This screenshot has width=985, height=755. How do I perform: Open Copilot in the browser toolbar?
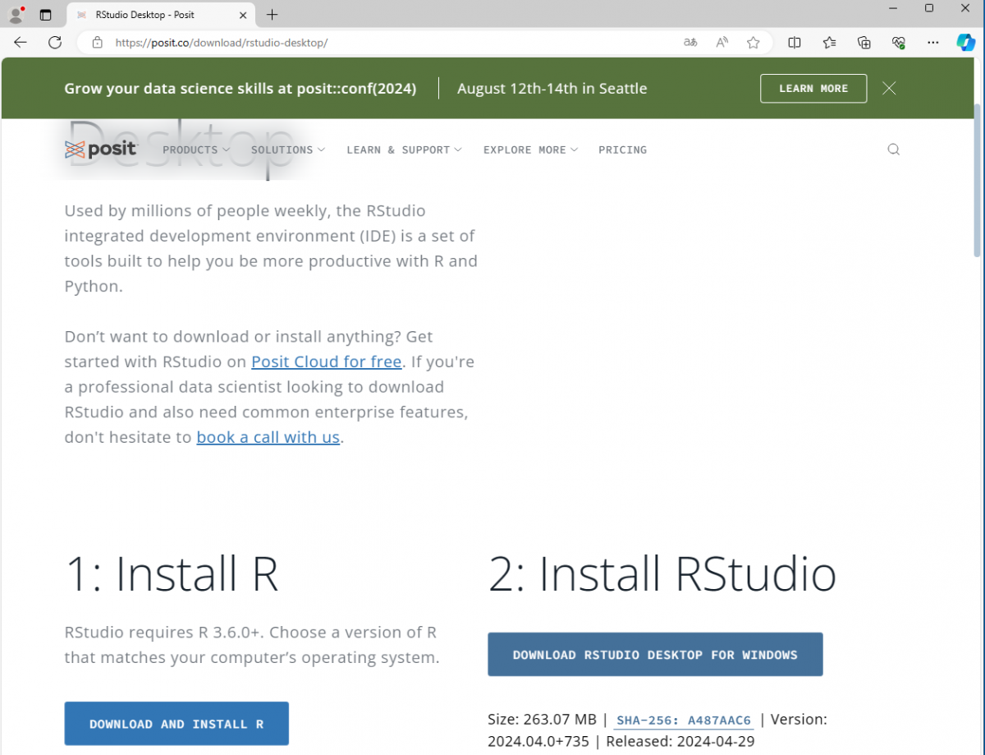(x=965, y=42)
